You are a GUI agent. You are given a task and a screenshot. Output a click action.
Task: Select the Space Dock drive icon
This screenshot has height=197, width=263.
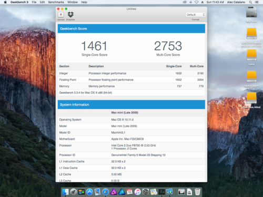[251, 77]
